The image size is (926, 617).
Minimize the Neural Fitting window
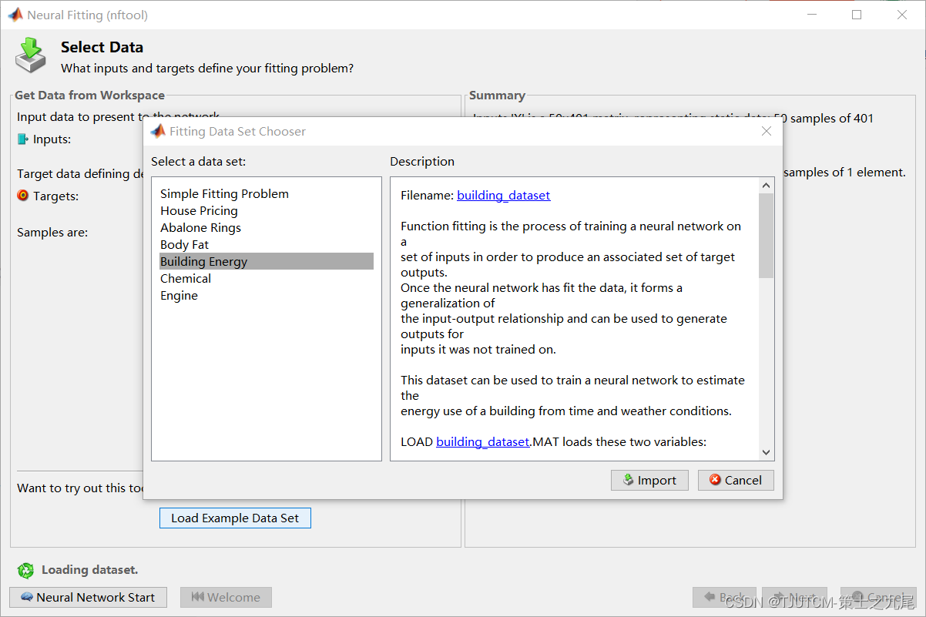click(811, 15)
